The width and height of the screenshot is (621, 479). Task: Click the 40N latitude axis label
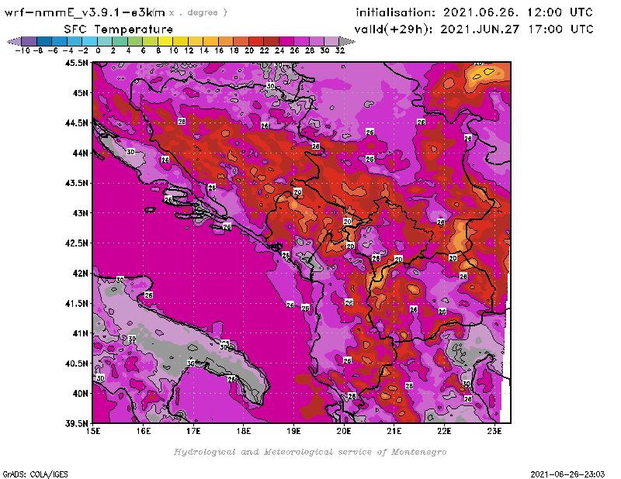pos(80,394)
